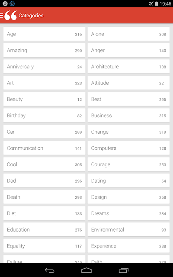Open the recent apps overview icon
The width and height of the screenshot is (173, 277).
(124, 270)
